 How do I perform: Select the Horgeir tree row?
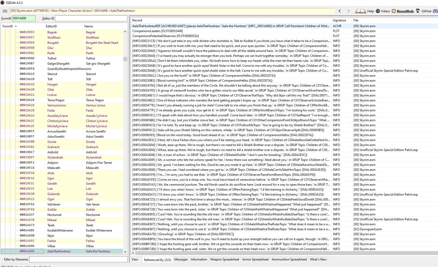coord(62,84)
